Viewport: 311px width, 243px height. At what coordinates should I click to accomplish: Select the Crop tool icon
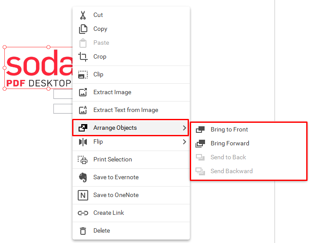[83, 57]
